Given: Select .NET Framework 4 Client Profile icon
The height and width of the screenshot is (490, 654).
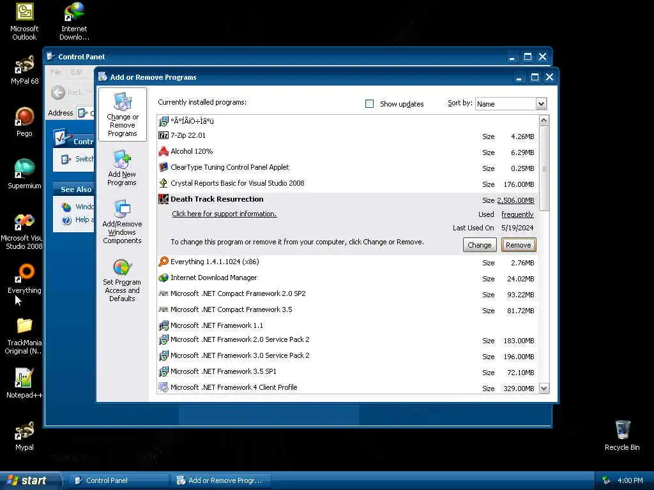Looking at the screenshot, I should 163,387.
